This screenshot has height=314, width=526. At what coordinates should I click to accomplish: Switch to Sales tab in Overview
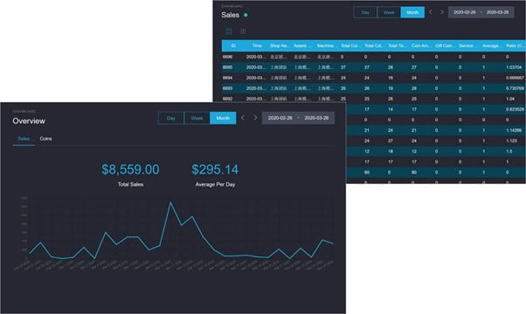point(24,139)
